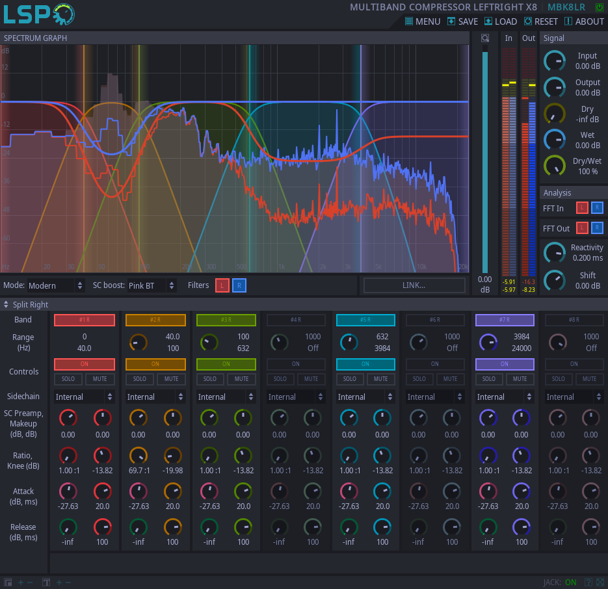Viewport: 608px width, 589px height.
Task: Click the MBK8LR plugin ID text
Action: (566, 7)
